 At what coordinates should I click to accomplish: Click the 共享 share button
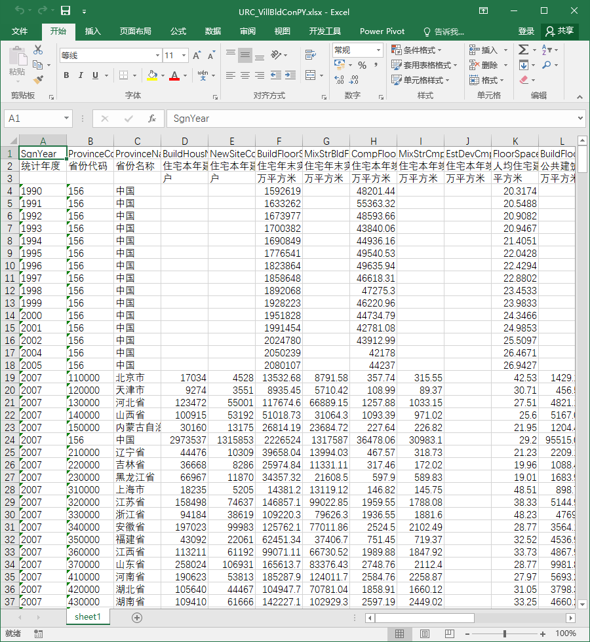(x=560, y=31)
